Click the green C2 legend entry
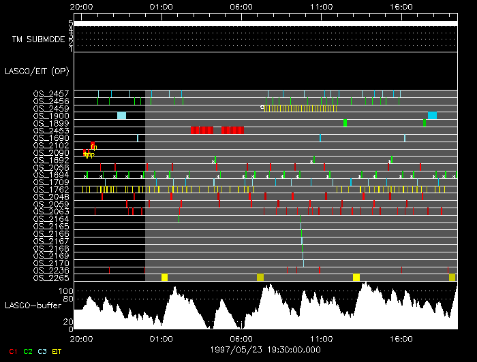This screenshot has height=362, width=477. coord(28,351)
